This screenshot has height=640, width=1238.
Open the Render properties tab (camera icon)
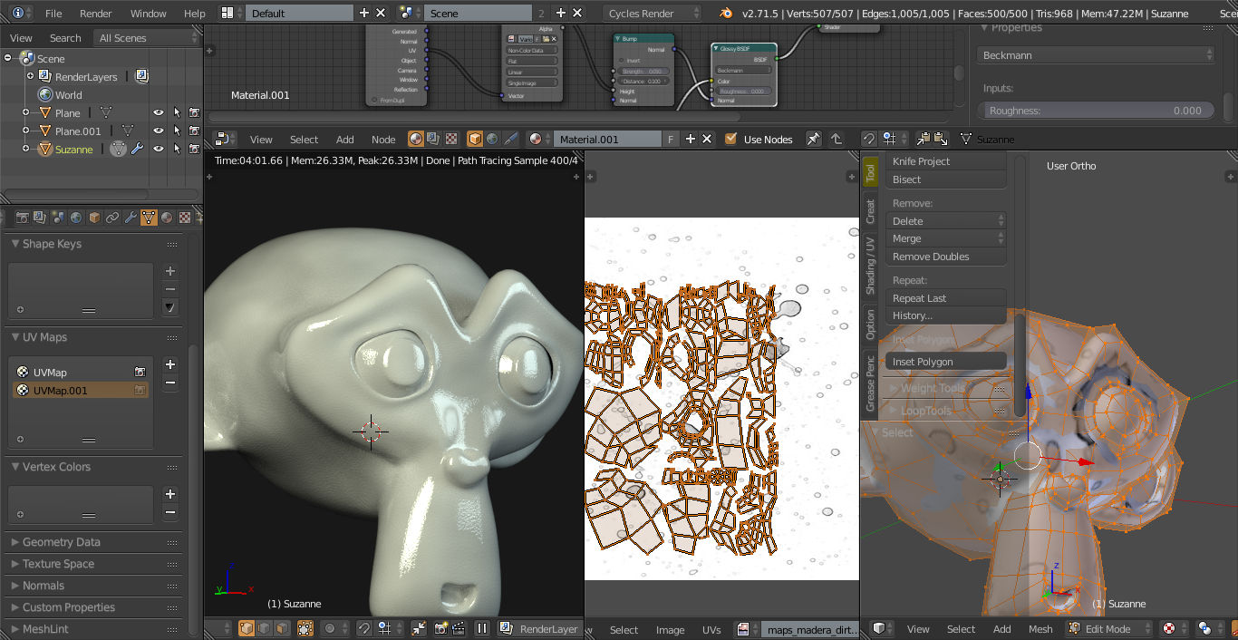tap(22, 218)
